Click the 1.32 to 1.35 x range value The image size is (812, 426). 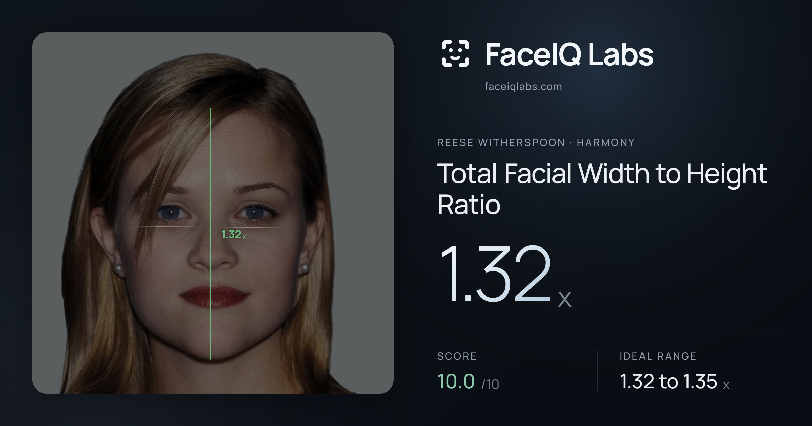click(675, 381)
